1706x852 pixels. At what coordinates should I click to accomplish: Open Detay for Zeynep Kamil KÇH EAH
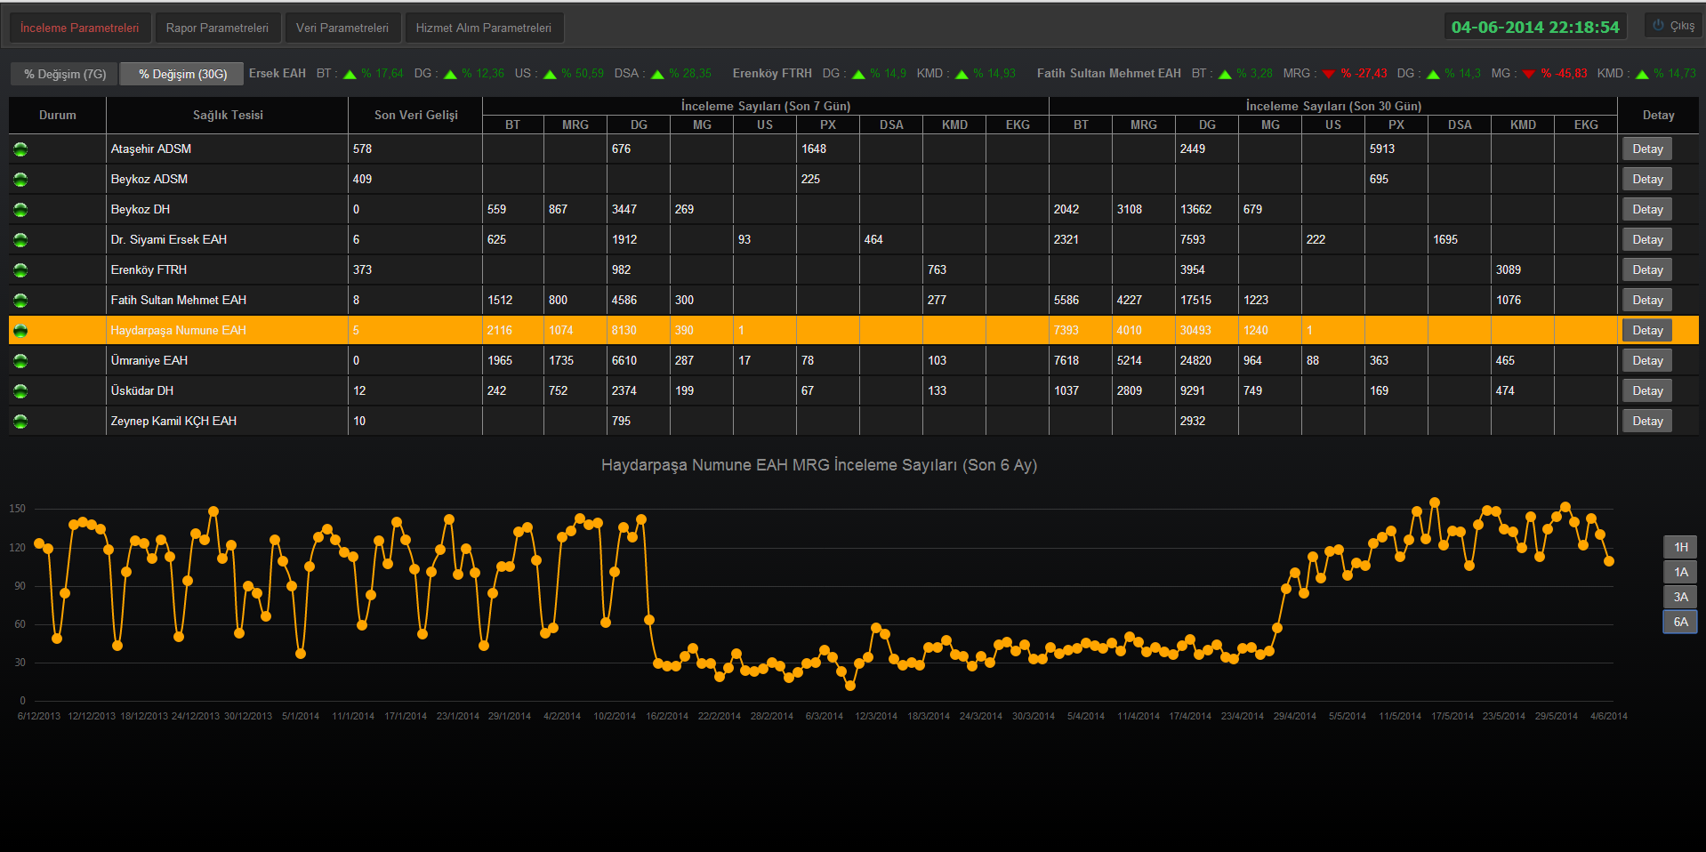(x=1647, y=421)
